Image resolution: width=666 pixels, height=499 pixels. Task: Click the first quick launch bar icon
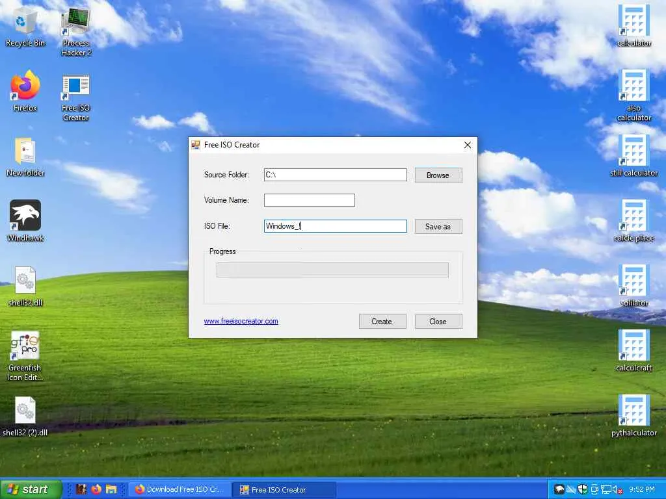click(81, 489)
